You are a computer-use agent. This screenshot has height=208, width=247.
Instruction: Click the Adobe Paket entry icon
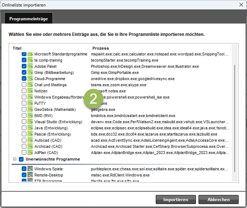pyautogui.click(x=30, y=66)
